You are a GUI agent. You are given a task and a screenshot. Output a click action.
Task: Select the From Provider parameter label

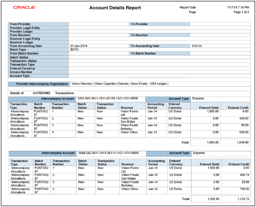coord(20,24)
